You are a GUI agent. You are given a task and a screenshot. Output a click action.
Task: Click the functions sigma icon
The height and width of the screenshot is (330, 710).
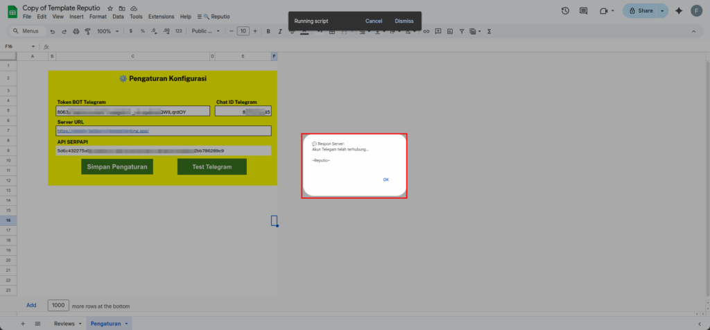(490, 31)
